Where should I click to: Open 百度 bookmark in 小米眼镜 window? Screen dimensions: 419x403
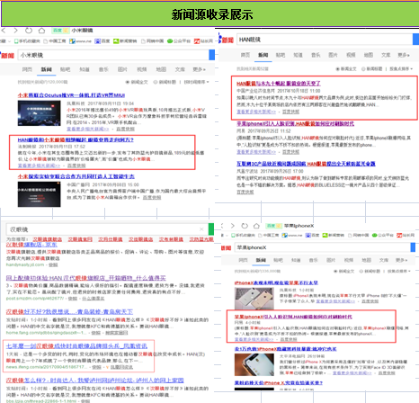103,41
